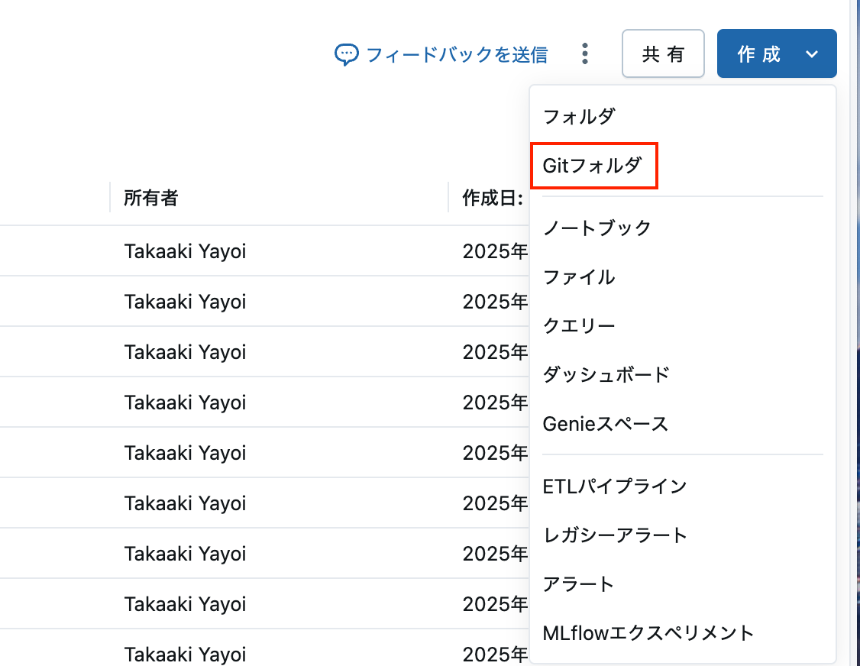Open the kebab three-dot menu

click(584, 53)
